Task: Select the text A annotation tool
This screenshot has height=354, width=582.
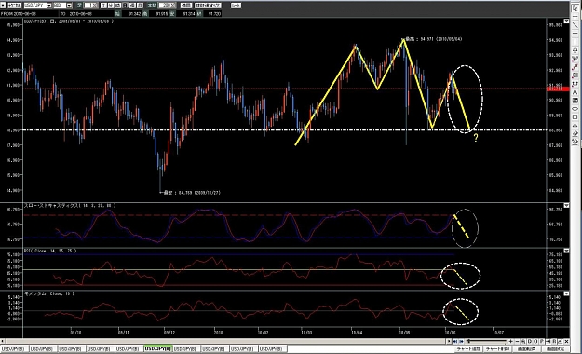Action: pyautogui.click(x=575, y=92)
